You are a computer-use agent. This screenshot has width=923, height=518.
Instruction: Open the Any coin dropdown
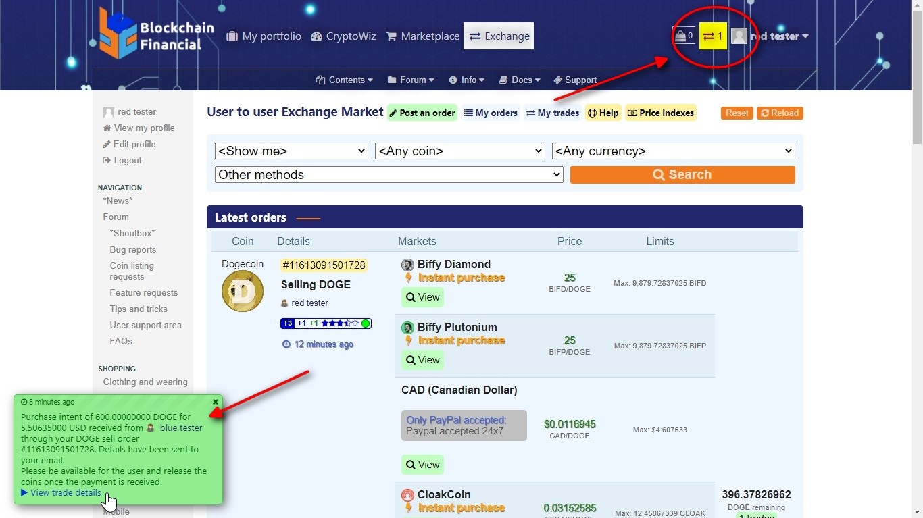click(459, 151)
